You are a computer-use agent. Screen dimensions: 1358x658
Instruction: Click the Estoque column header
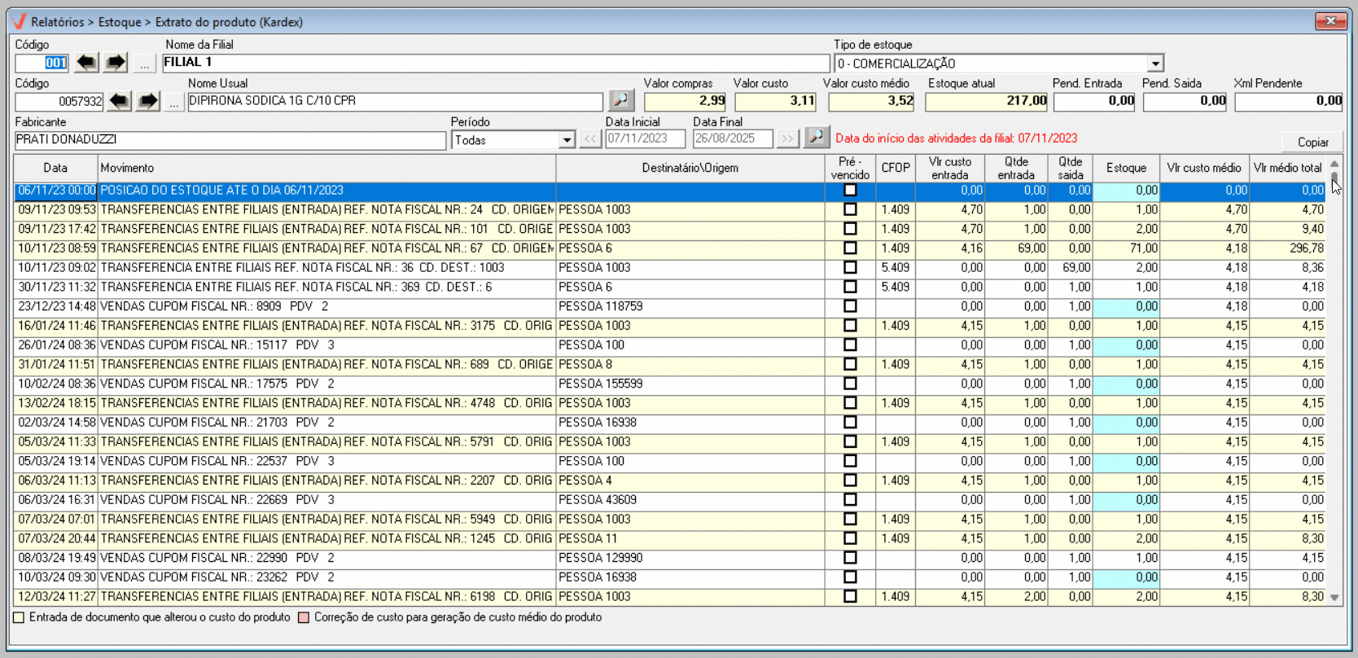click(1125, 168)
